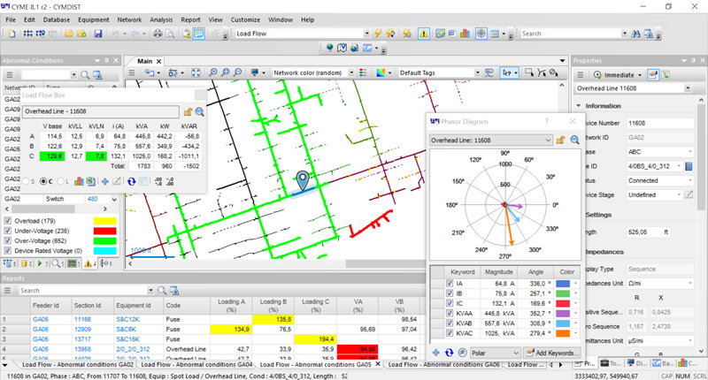
Task: Click the magnifier icon in the Phasor Diagram header
Action: (574, 140)
